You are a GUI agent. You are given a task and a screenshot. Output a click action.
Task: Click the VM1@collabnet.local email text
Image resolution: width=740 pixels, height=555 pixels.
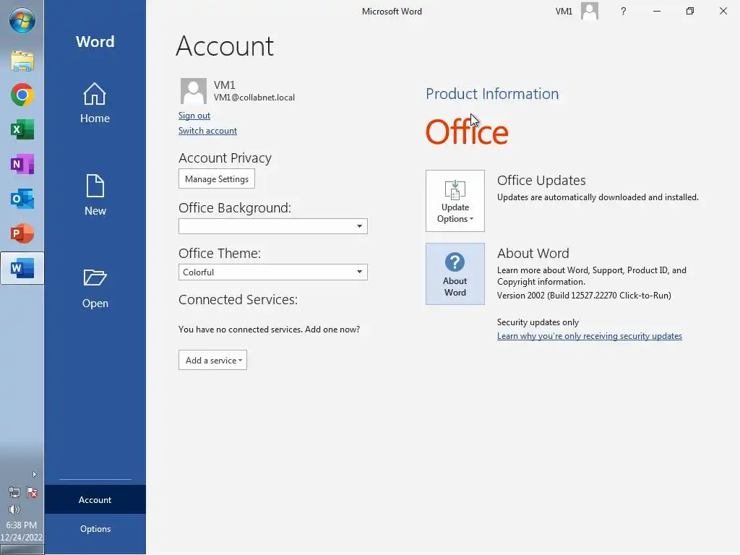pos(254,98)
